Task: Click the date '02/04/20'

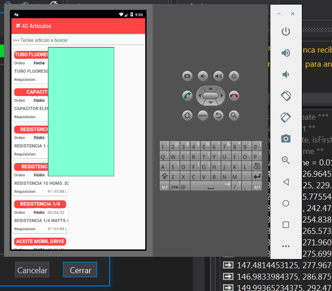Action: click(x=56, y=212)
